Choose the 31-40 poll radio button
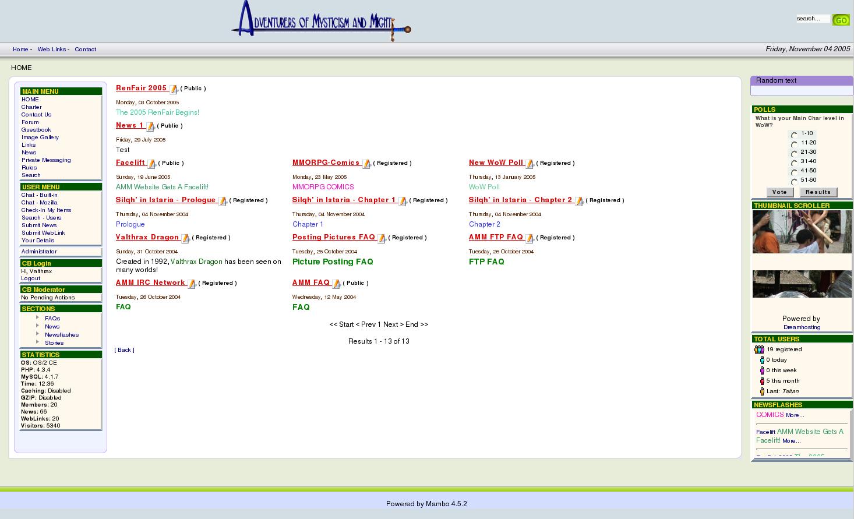This screenshot has height=519, width=854. tap(794, 163)
